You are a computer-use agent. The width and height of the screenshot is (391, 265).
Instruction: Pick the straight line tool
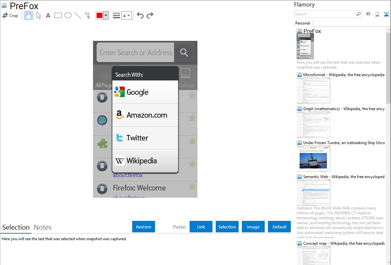pos(78,15)
